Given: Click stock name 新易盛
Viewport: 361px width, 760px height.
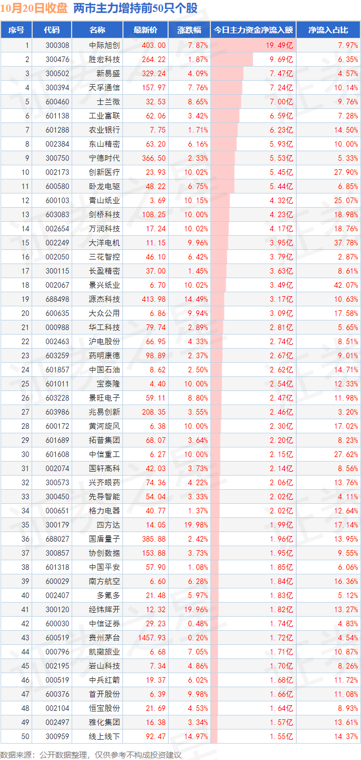Looking at the screenshot, I should point(108,73).
